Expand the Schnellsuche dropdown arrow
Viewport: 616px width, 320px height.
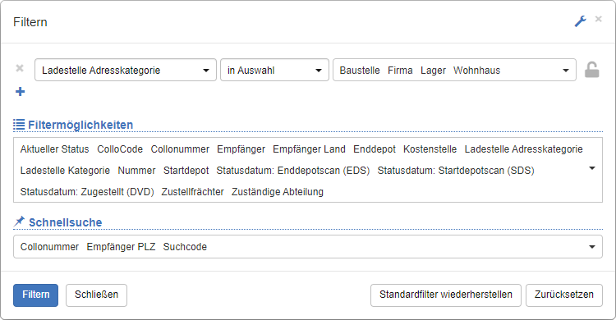(592, 247)
